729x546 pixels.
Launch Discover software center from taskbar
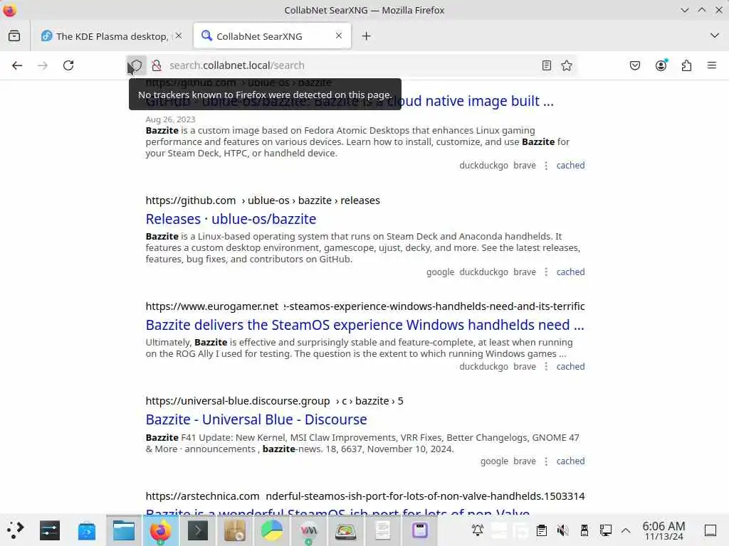(86, 530)
